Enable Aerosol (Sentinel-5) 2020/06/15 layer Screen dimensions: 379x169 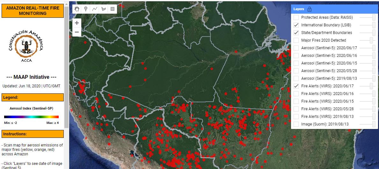click(x=296, y=63)
